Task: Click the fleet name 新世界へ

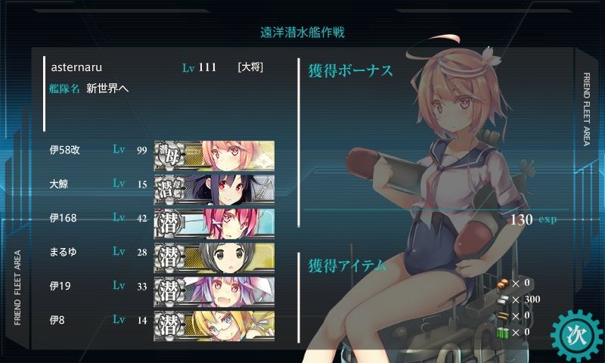Action: [x=107, y=88]
